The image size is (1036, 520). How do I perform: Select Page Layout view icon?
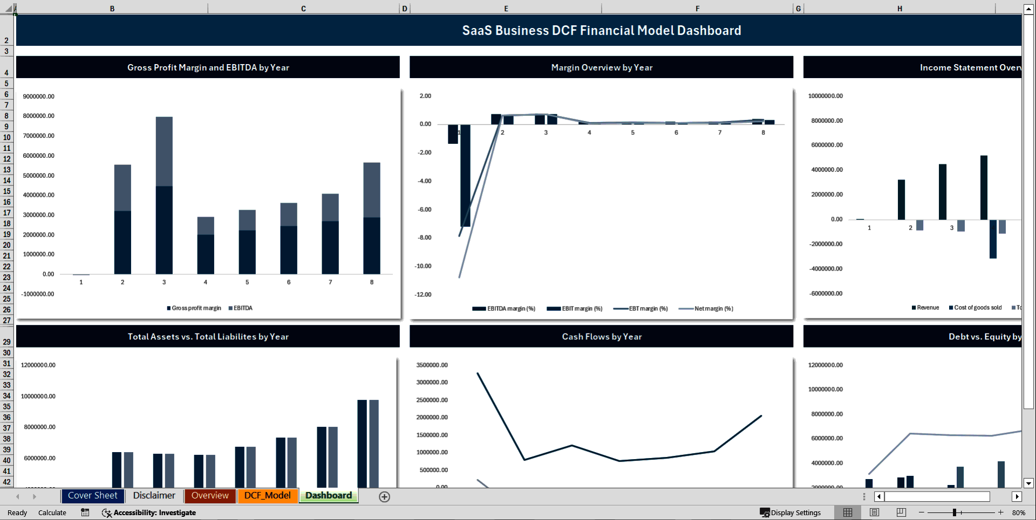874,512
